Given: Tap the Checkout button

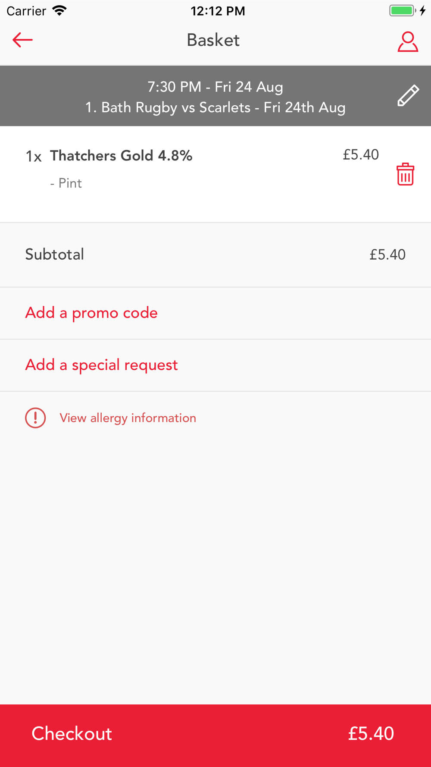Looking at the screenshot, I should [x=215, y=736].
